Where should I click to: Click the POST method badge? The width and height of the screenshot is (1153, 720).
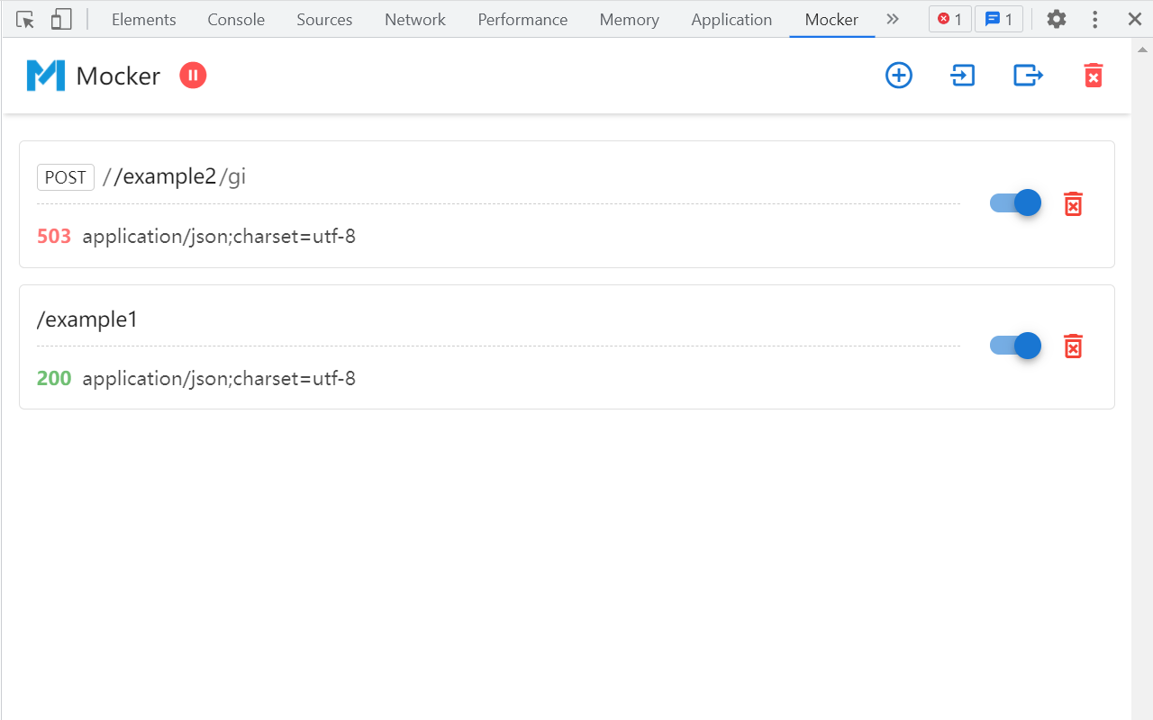point(66,177)
